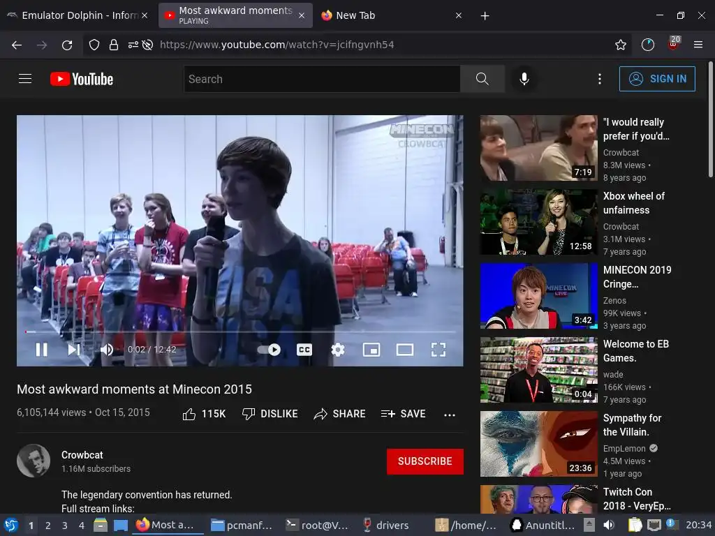
Task: Open "Xbox wheel of unfairness" video title
Action: click(x=634, y=203)
